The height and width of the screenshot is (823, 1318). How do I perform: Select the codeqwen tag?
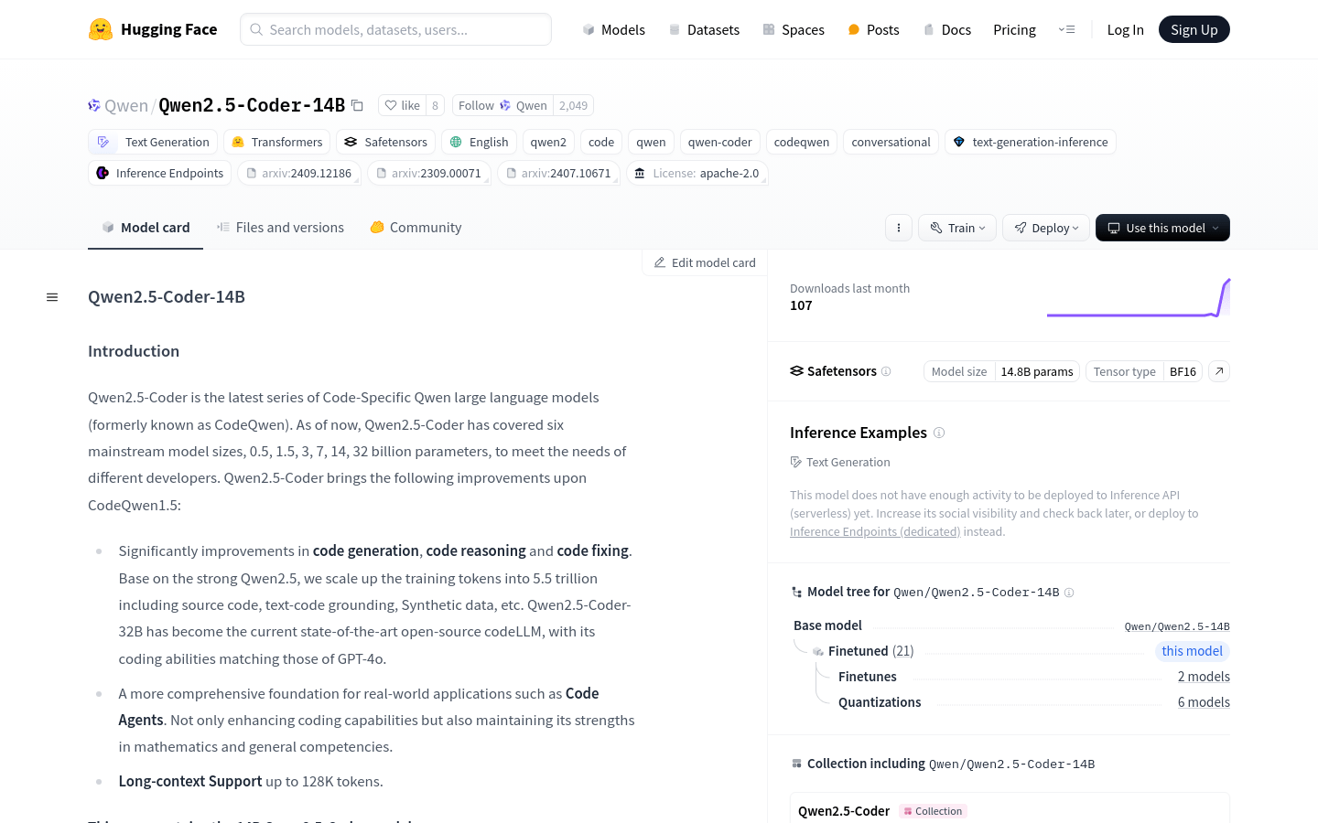click(x=802, y=142)
